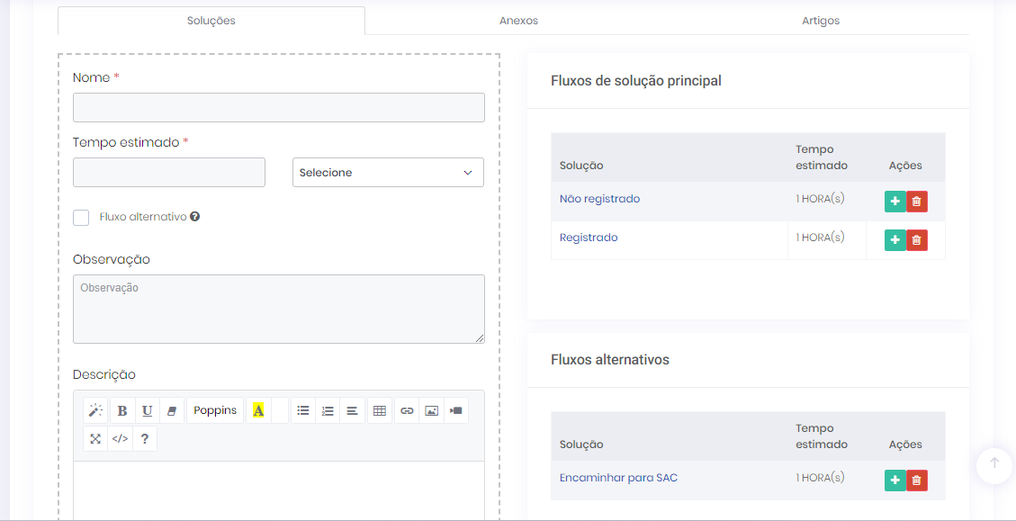This screenshot has width=1016, height=521.
Task: Delete the Registrado solution row
Action: (916, 240)
